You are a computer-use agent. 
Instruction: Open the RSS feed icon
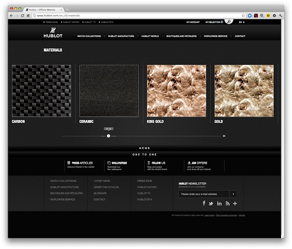tap(228, 203)
